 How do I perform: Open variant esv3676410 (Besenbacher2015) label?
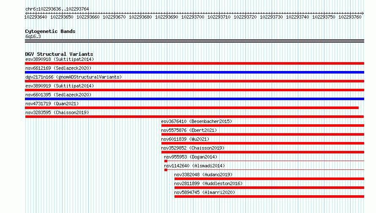pyautogui.click(x=196, y=121)
